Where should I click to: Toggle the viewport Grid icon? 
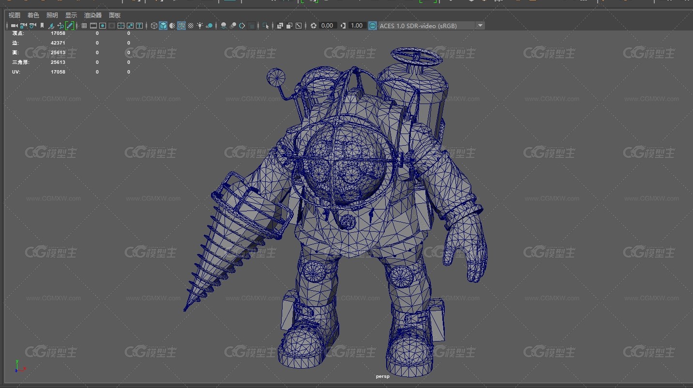84,26
